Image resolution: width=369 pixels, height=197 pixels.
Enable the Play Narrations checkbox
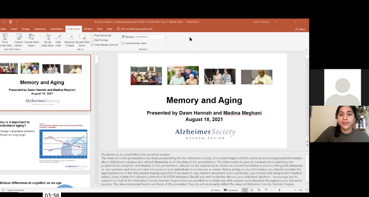(92, 35)
